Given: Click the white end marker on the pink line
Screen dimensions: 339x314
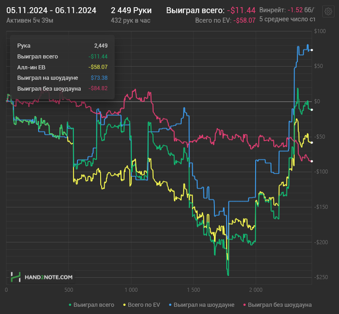Looking at the screenshot, I should click(x=312, y=161).
